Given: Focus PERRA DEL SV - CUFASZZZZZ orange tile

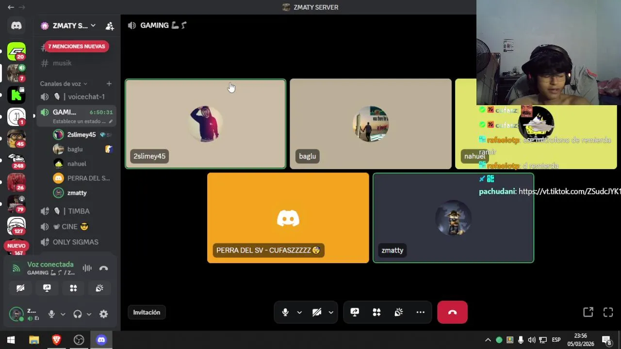Looking at the screenshot, I should coord(288,218).
